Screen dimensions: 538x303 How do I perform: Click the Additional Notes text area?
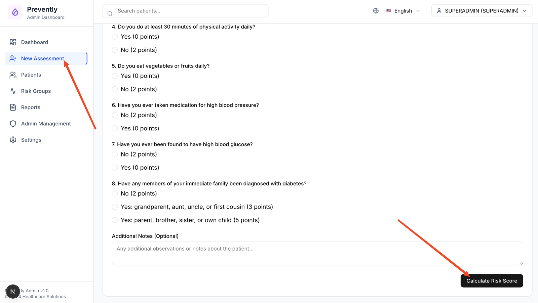pos(317,253)
